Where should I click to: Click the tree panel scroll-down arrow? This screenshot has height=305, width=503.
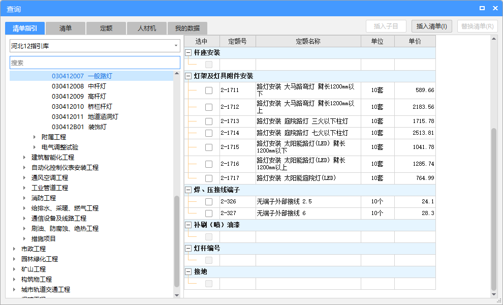tap(177, 295)
